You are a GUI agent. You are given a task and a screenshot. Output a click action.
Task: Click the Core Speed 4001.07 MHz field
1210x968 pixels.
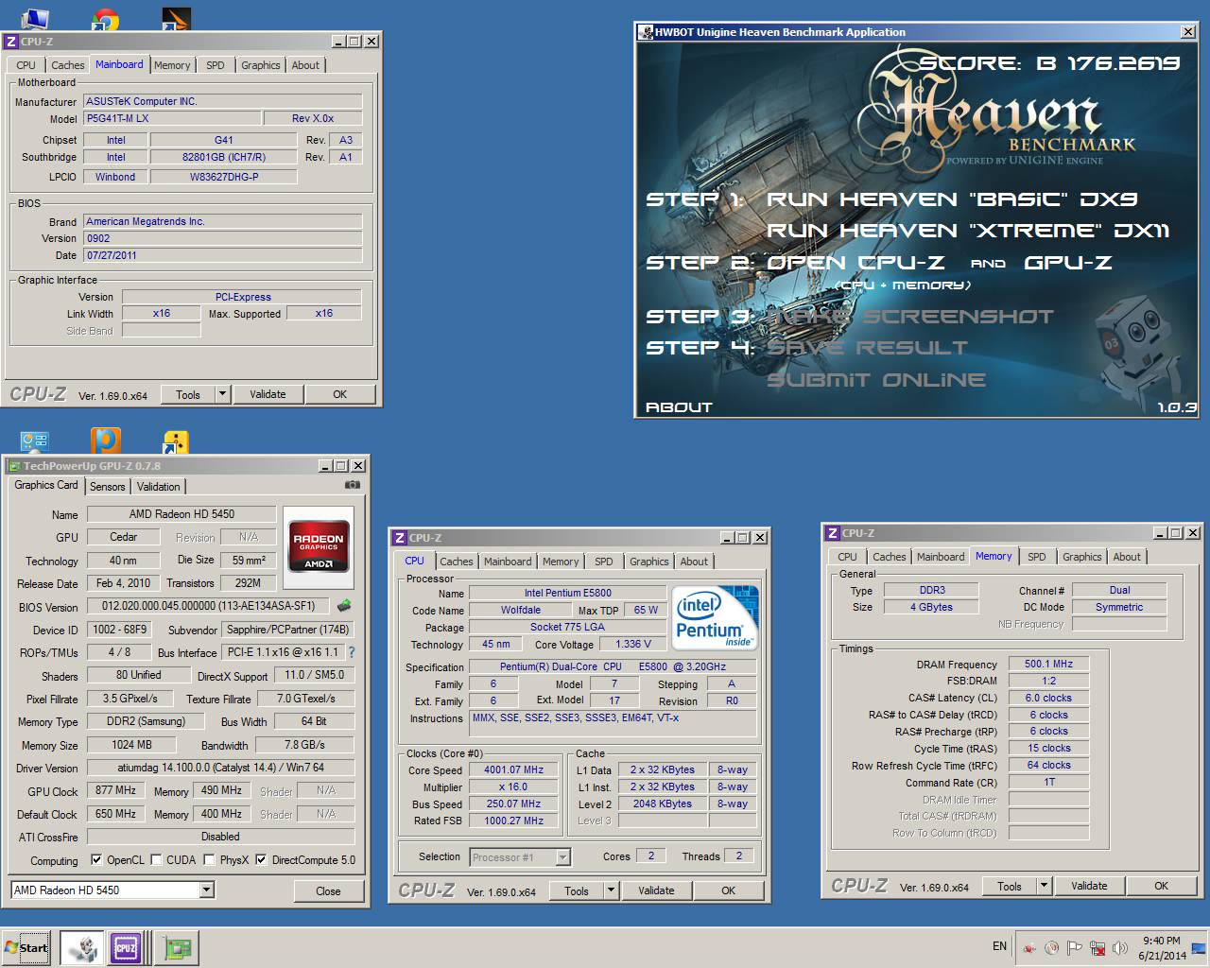point(514,769)
